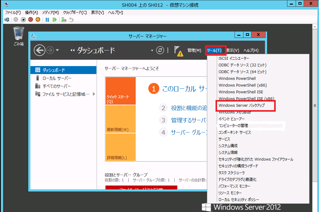Open コンピューターの管理
Screen dimensions: 319x212
click(233, 126)
